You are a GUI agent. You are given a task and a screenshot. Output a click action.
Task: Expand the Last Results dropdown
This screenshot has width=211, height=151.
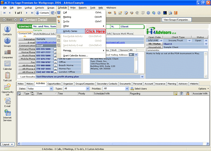(x=142, y=77)
